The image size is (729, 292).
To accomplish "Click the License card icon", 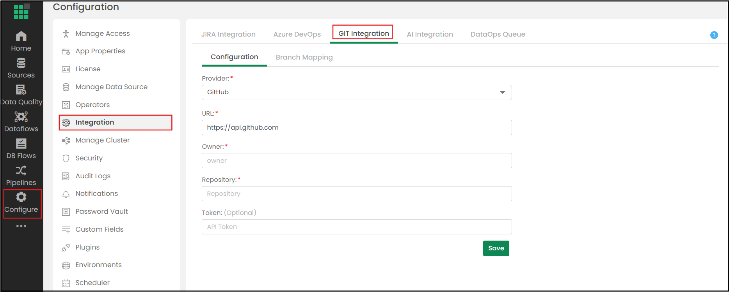I will 66,69.
